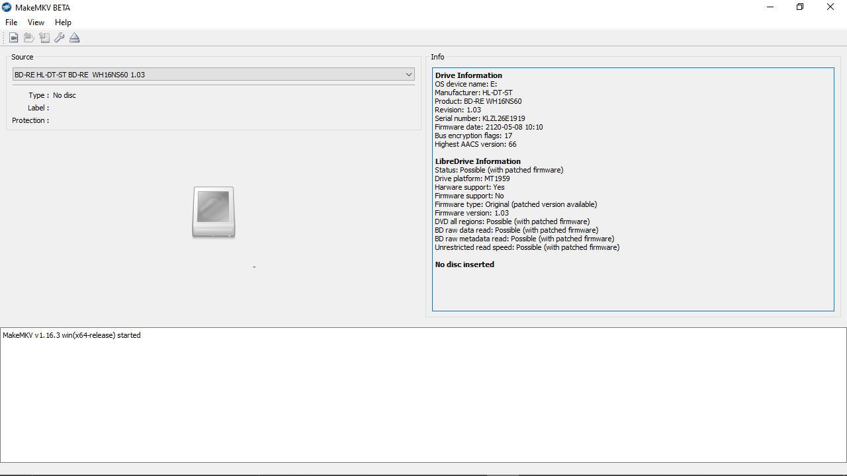Click the "Type : No disc" field

tap(52, 95)
